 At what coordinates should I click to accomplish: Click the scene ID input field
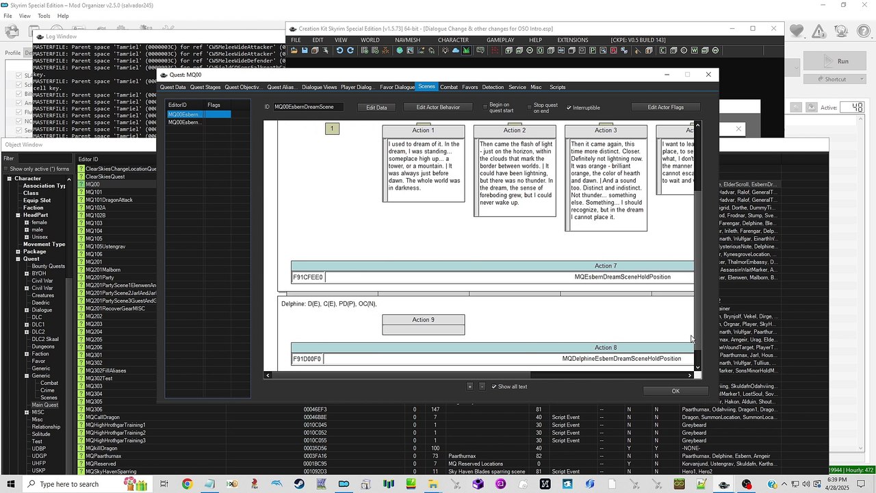[308, 108]
